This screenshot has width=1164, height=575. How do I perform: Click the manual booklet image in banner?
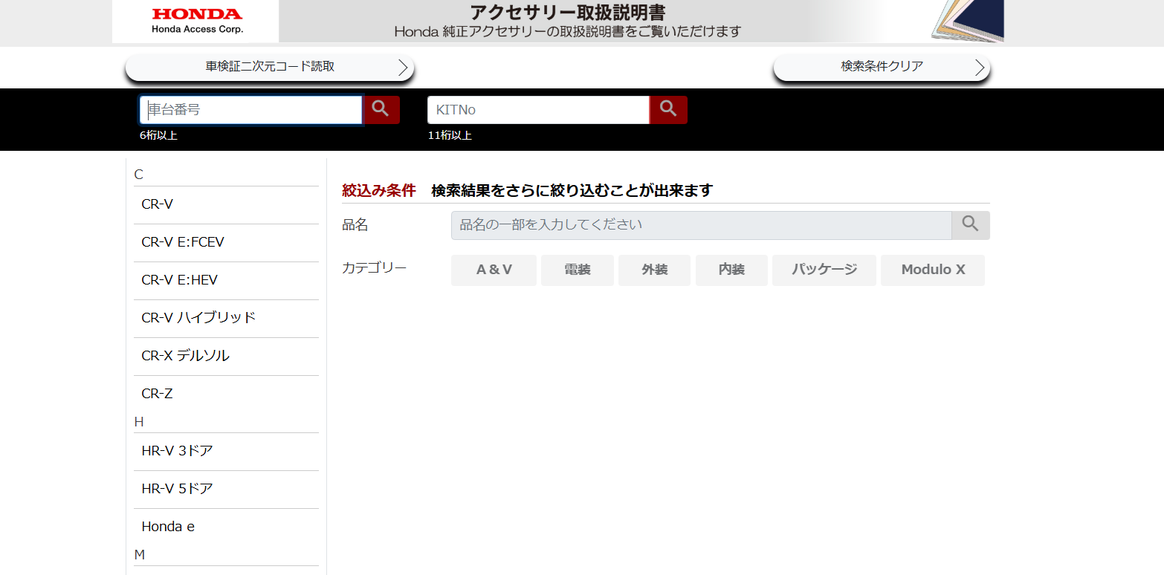pos(966,21)
